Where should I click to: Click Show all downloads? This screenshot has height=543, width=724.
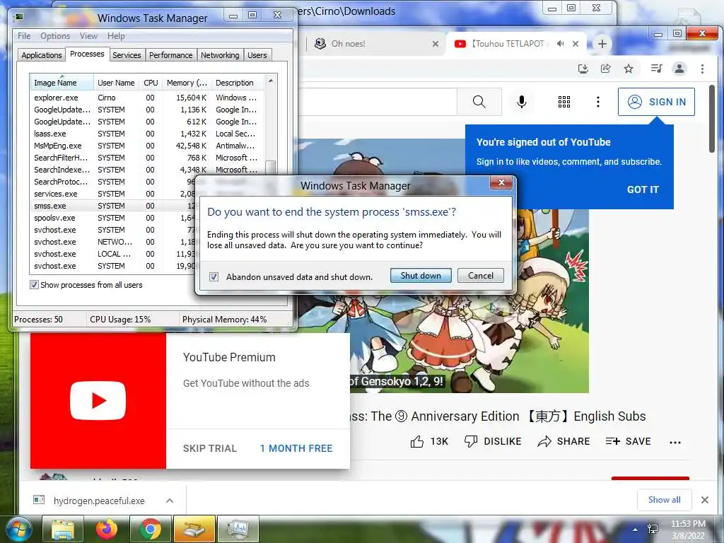pos(664,500)
